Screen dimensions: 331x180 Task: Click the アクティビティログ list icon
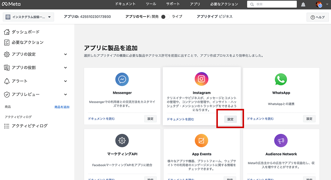(x=7, y=126)
